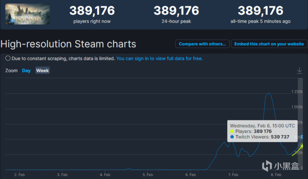Screen dimensions: 308x179
Task: Click the dashed circle scraping notice icon
Action: coord(8,58)
